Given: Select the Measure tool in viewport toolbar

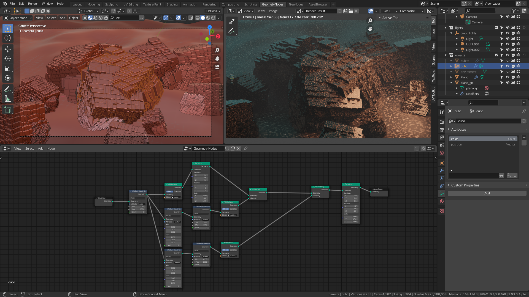Looking at the screenshot, I should point(8,99).
